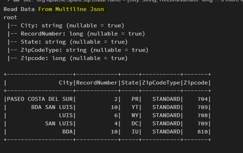This screenshot has width=243, height=153.
Task: Select the "State: string" schema line
Action: coord(67,42)
